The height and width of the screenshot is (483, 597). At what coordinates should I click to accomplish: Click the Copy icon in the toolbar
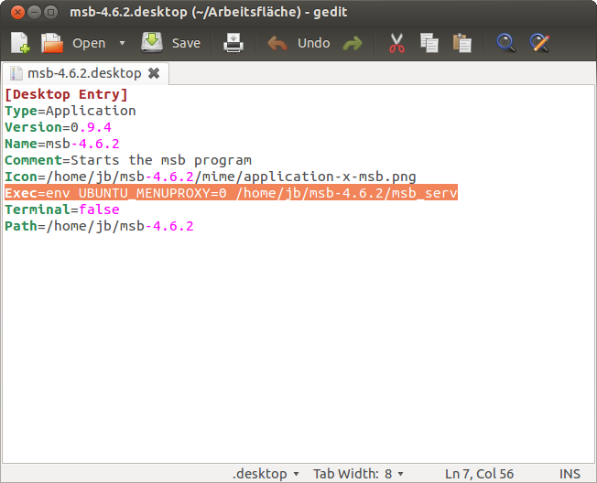(x=429, y=43)
